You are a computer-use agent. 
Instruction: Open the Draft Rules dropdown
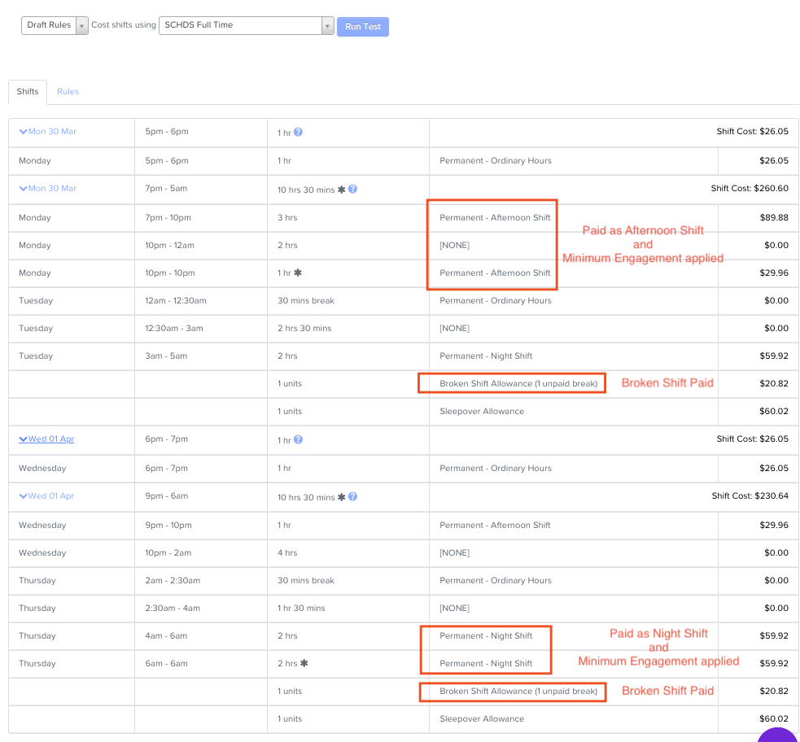click(x=55, y=25)
